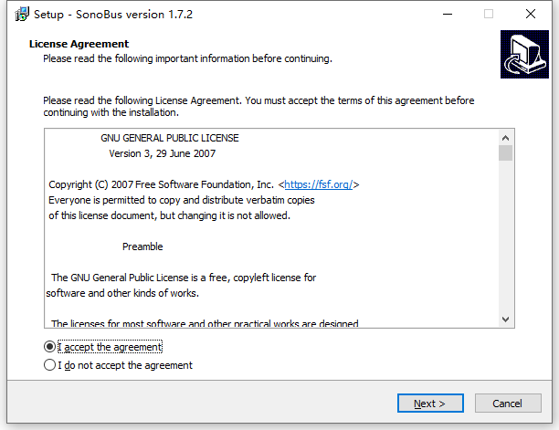Open the https://fsf.org/ link

[x=320, y=184]
